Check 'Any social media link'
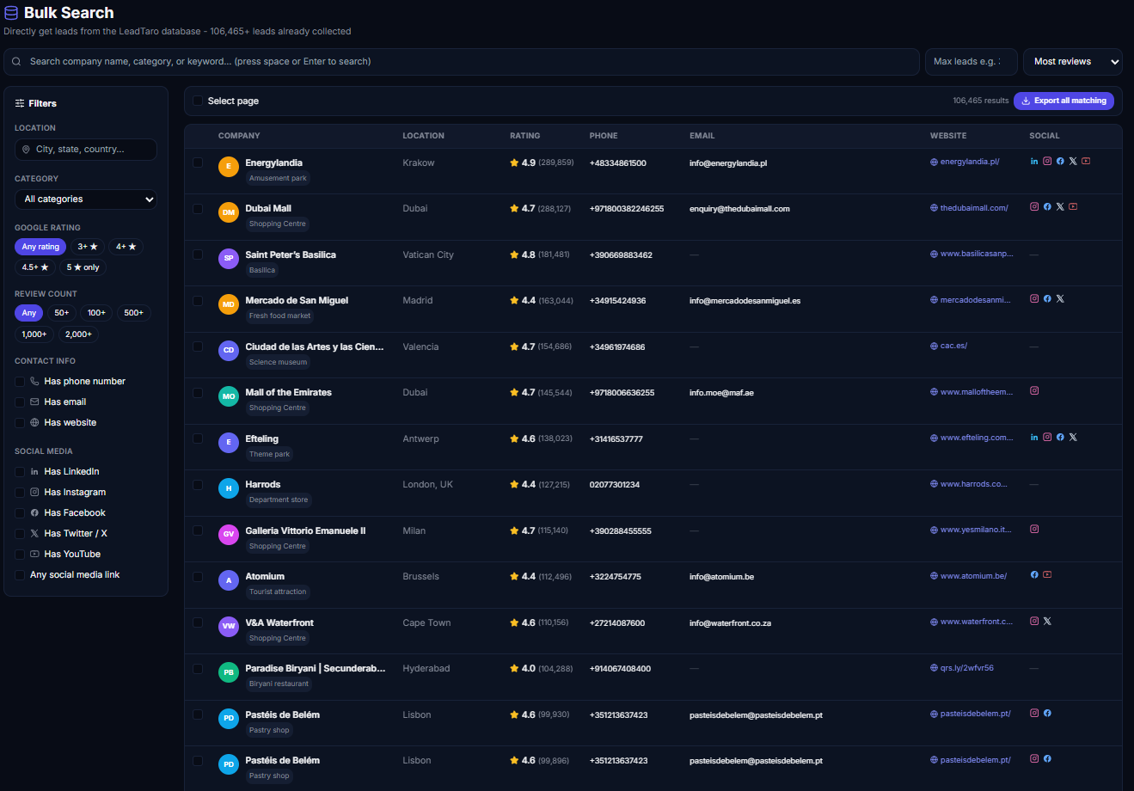The image size is (1134, 791). coord(20,575)
